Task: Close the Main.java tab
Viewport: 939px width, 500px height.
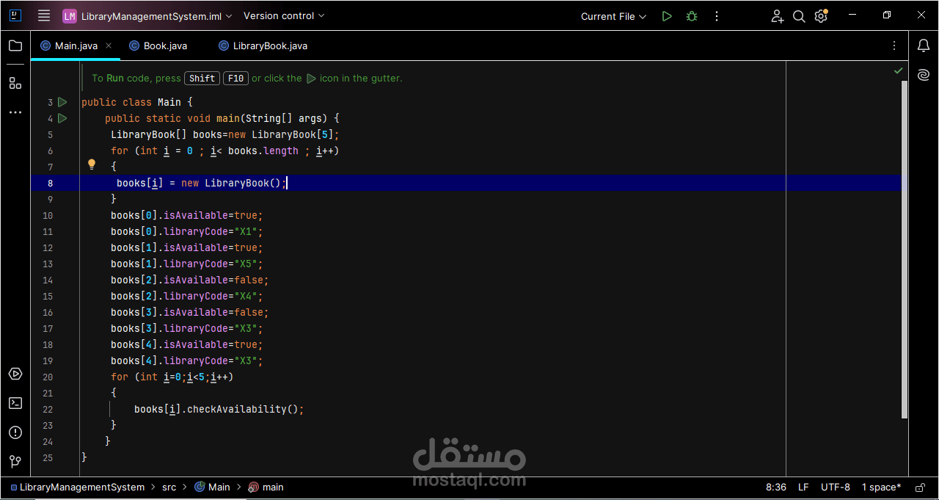Action: pos(109,46)
